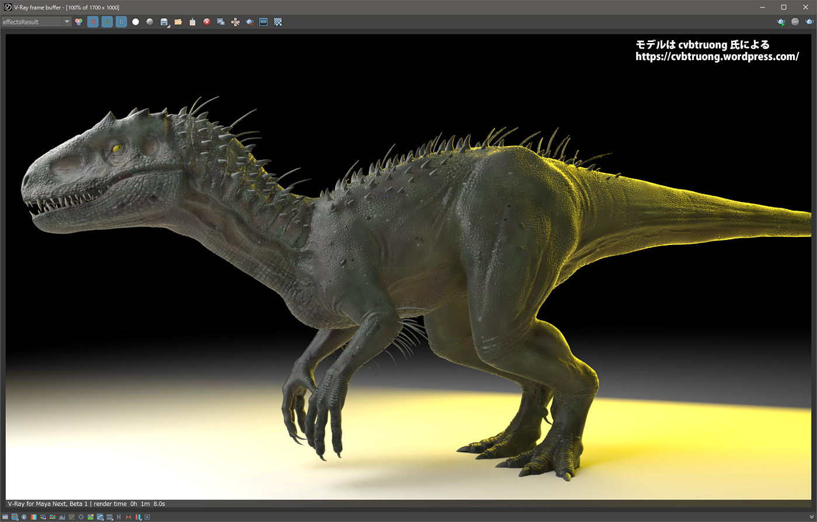The width and height of the screenshot is (817, 522).
Task: Enable white balance correction icon
Action: (34, 517)
